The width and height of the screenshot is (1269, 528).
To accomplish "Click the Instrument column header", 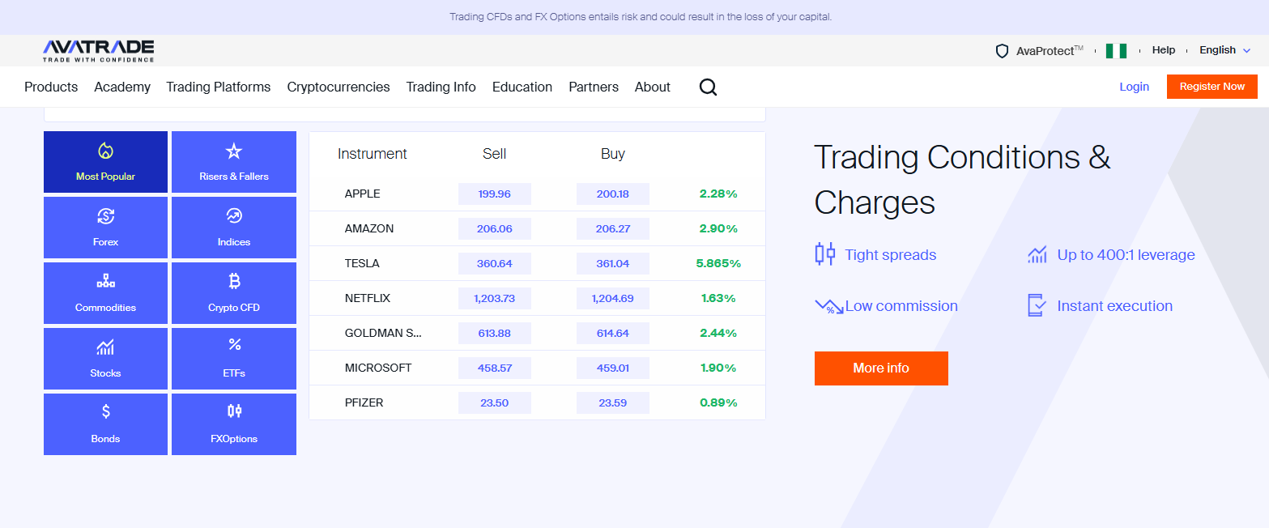I will (373, 154).
